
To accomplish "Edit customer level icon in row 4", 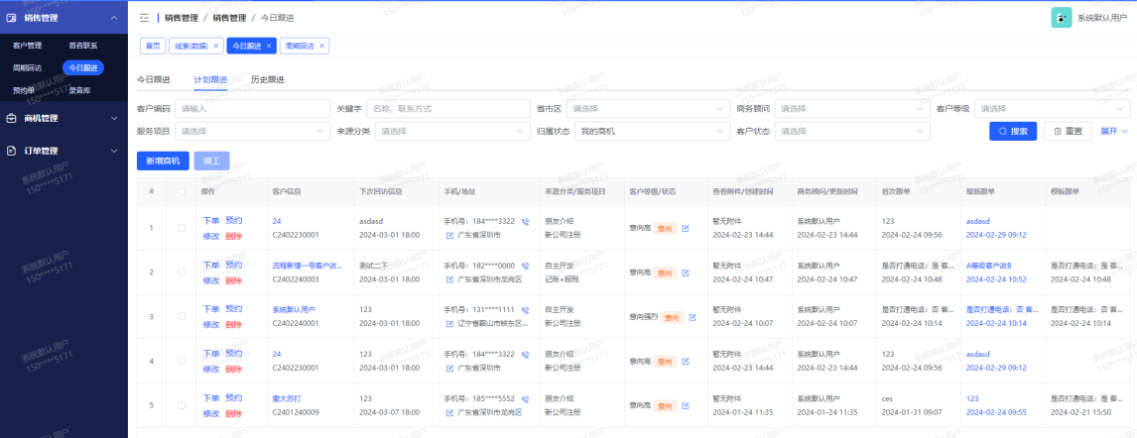I will pos(685,362).
